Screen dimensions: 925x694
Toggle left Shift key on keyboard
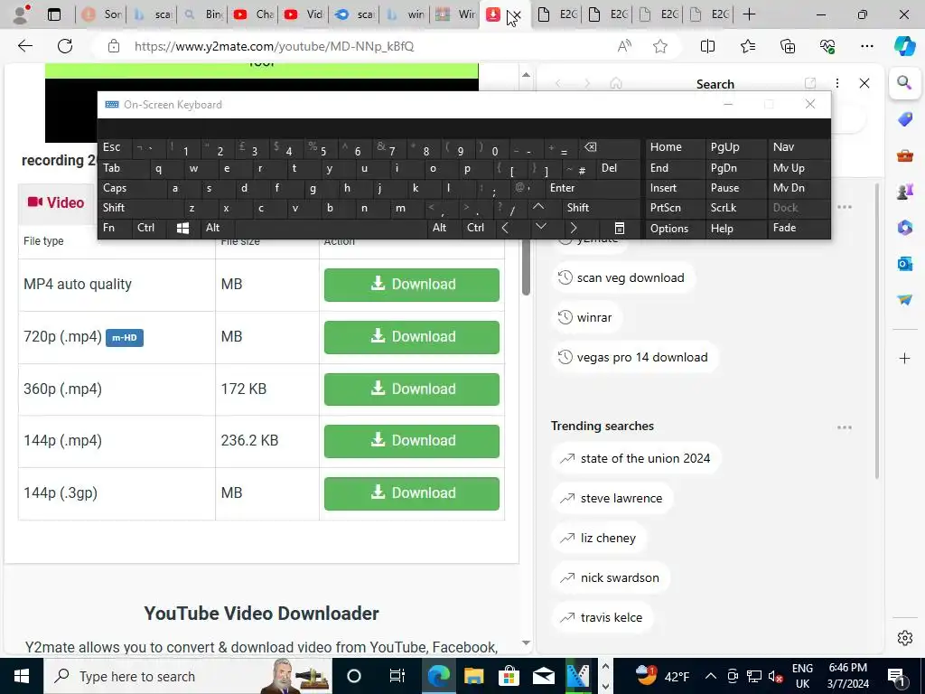pos(113,208)
